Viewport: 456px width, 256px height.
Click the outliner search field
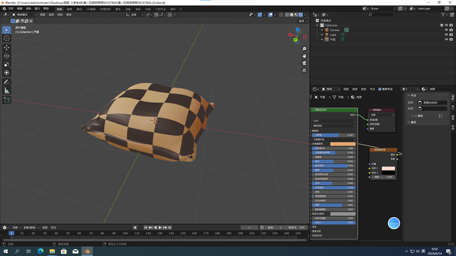[380, 15]
